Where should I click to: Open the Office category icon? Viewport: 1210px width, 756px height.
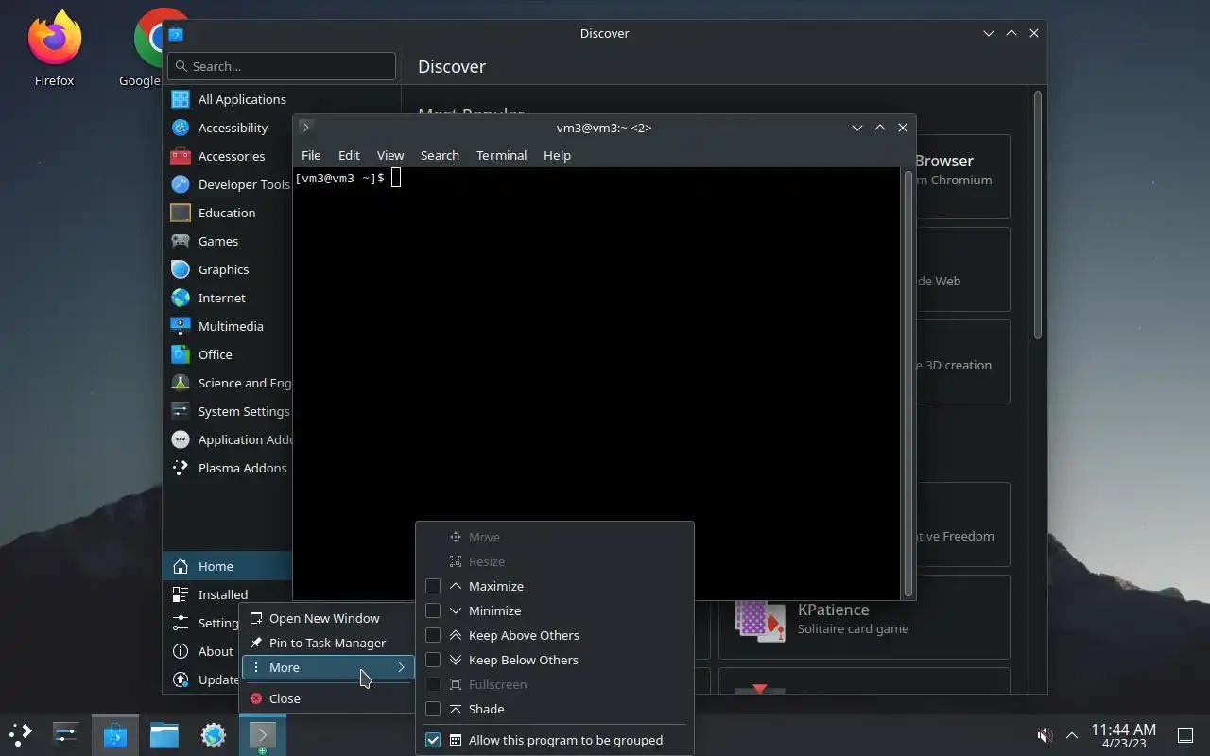tap(181, 354)
